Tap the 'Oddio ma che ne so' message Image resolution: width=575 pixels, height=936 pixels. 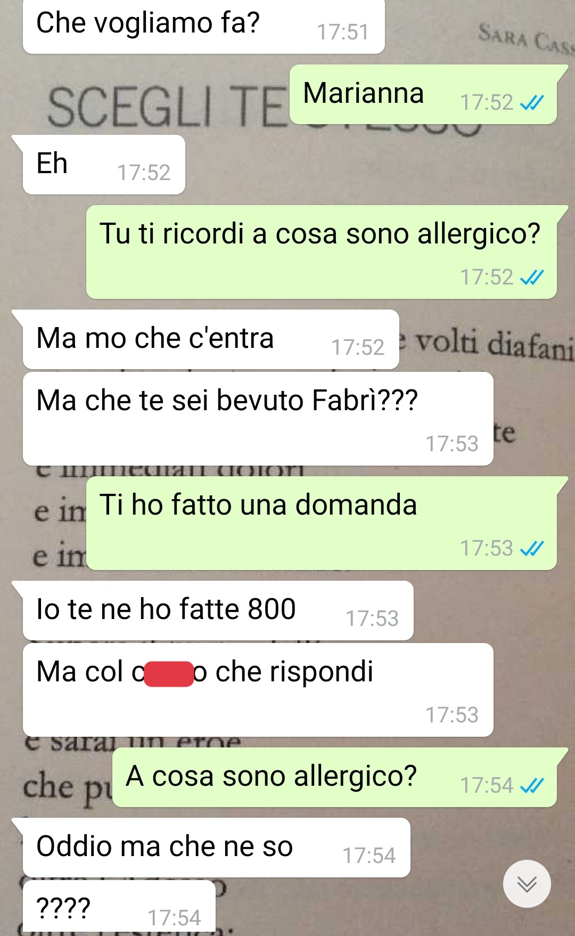coord(217,848)
